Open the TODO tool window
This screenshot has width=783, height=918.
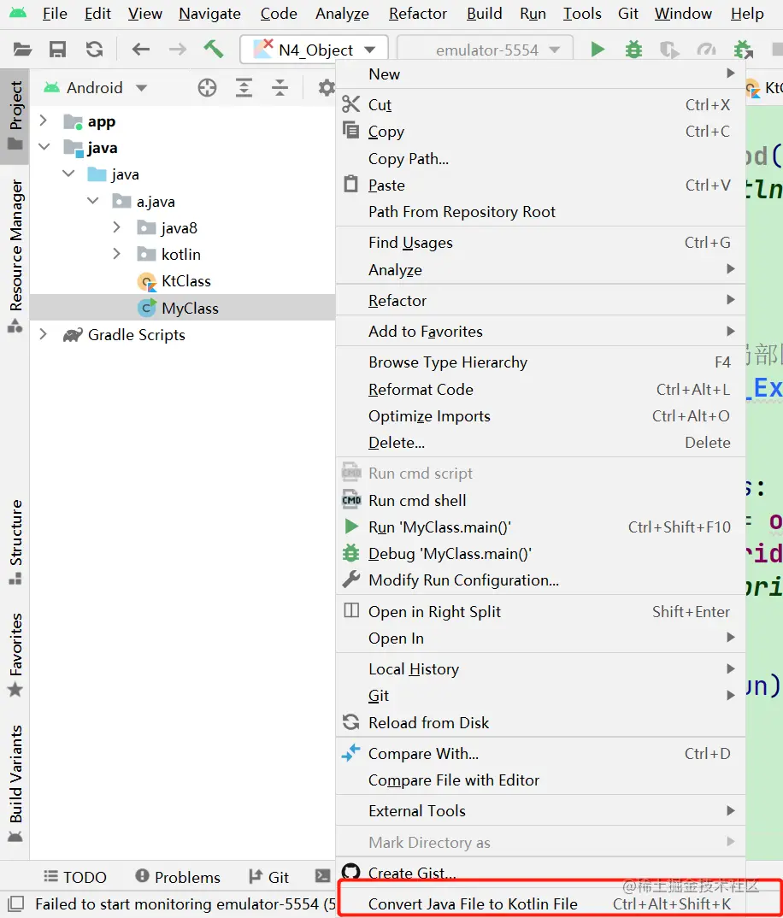75,877
